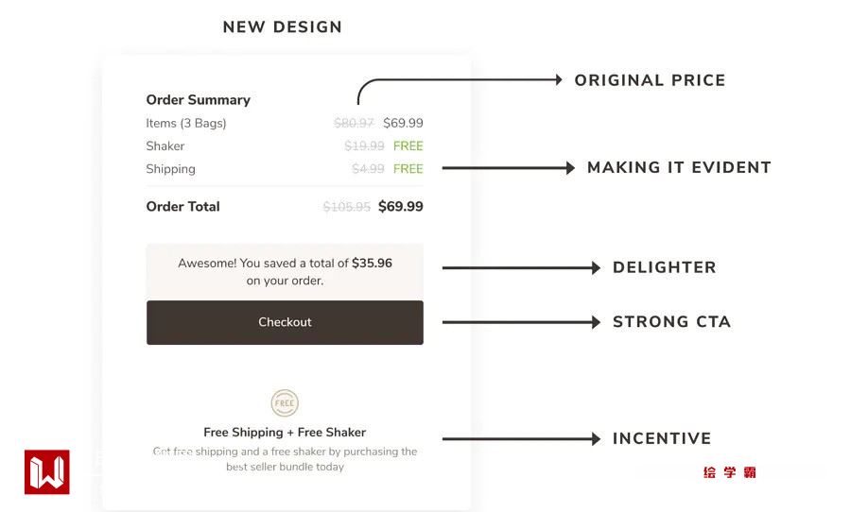The height and width of the screenshot is (512, 851).
Task: Click the bold $69.99 order total
Action: tap(401, 207)
